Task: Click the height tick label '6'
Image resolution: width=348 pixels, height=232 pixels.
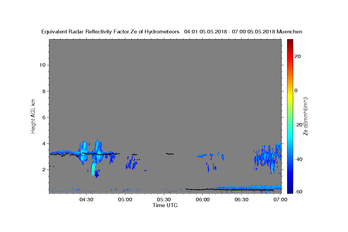Action: pos(44,117)
